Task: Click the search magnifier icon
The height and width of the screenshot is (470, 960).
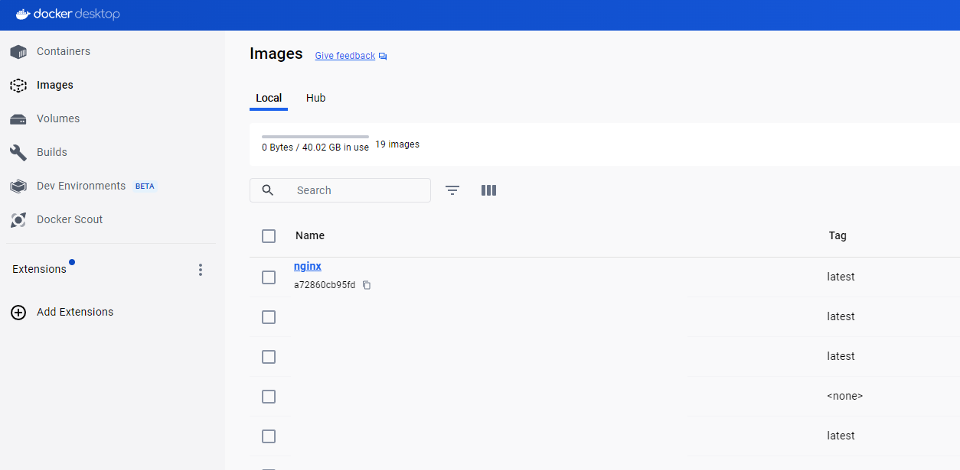Action: point(268,190)
